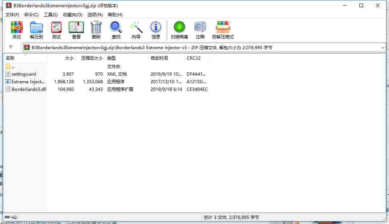The width and height of the screenshot is (389, 224).
Task: Click CRC value DF4A41...
Action: tap(196, 74)
